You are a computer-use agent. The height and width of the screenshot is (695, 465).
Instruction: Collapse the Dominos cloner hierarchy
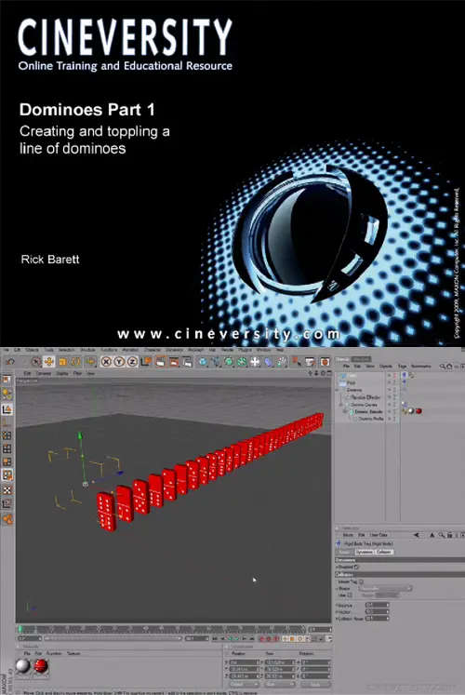pyautogui.click(x=338, y=390)
